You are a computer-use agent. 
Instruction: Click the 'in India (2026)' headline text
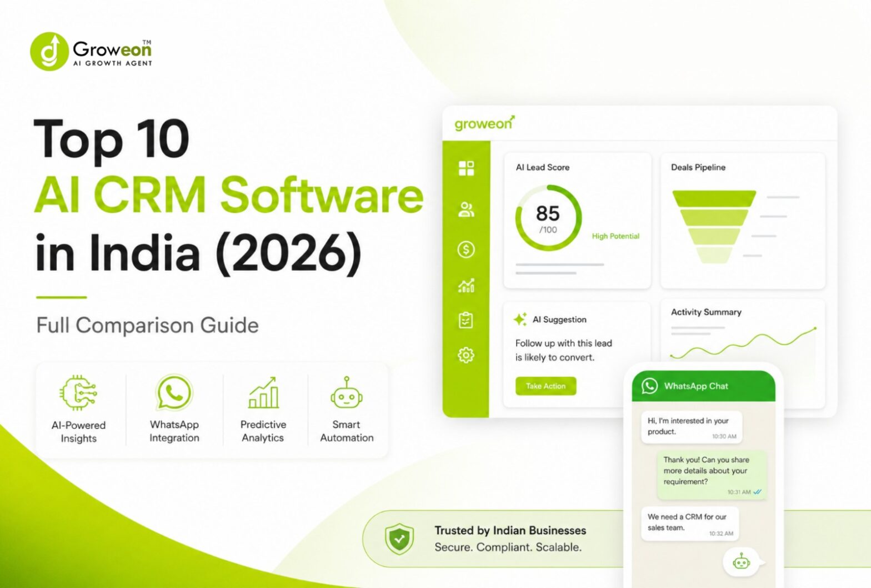point(198,253)
